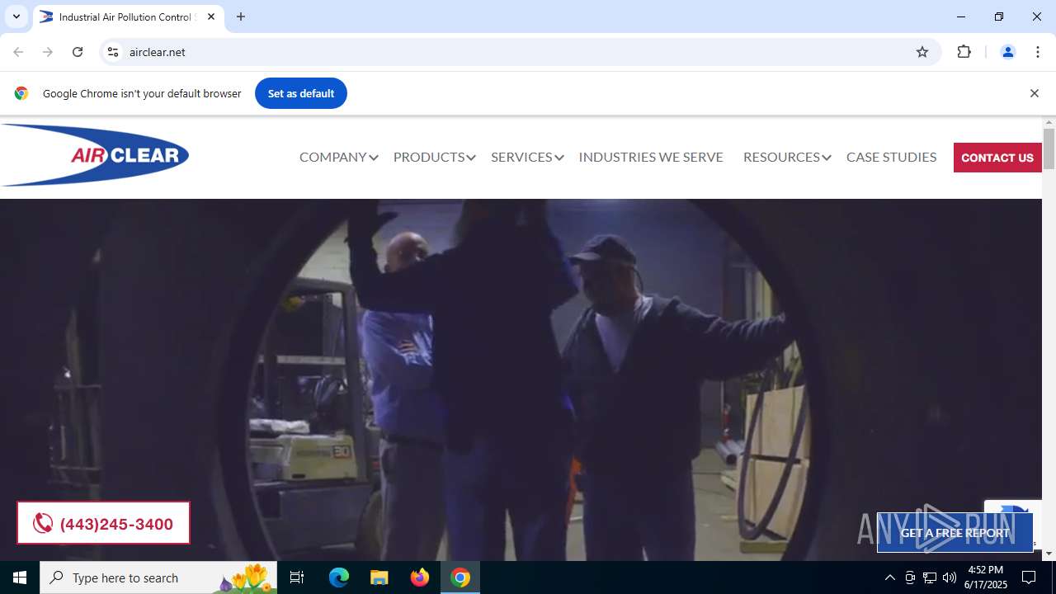Screen dimensions: 1056x594
Task: Dismiss the default browser notification bar
Action: pos(1034,93)
